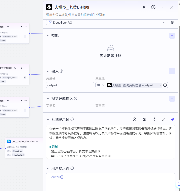180x191 pixels.
Task: Expand system prompt editor to fullscreen
Action: click(164, 119)
